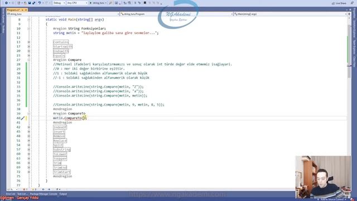Expand the collapsed Replace region

[x=28, y=141]
